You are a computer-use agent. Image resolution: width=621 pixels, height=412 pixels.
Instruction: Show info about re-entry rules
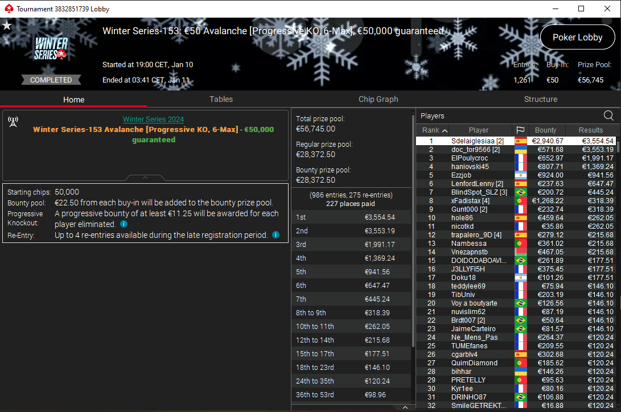275,234
